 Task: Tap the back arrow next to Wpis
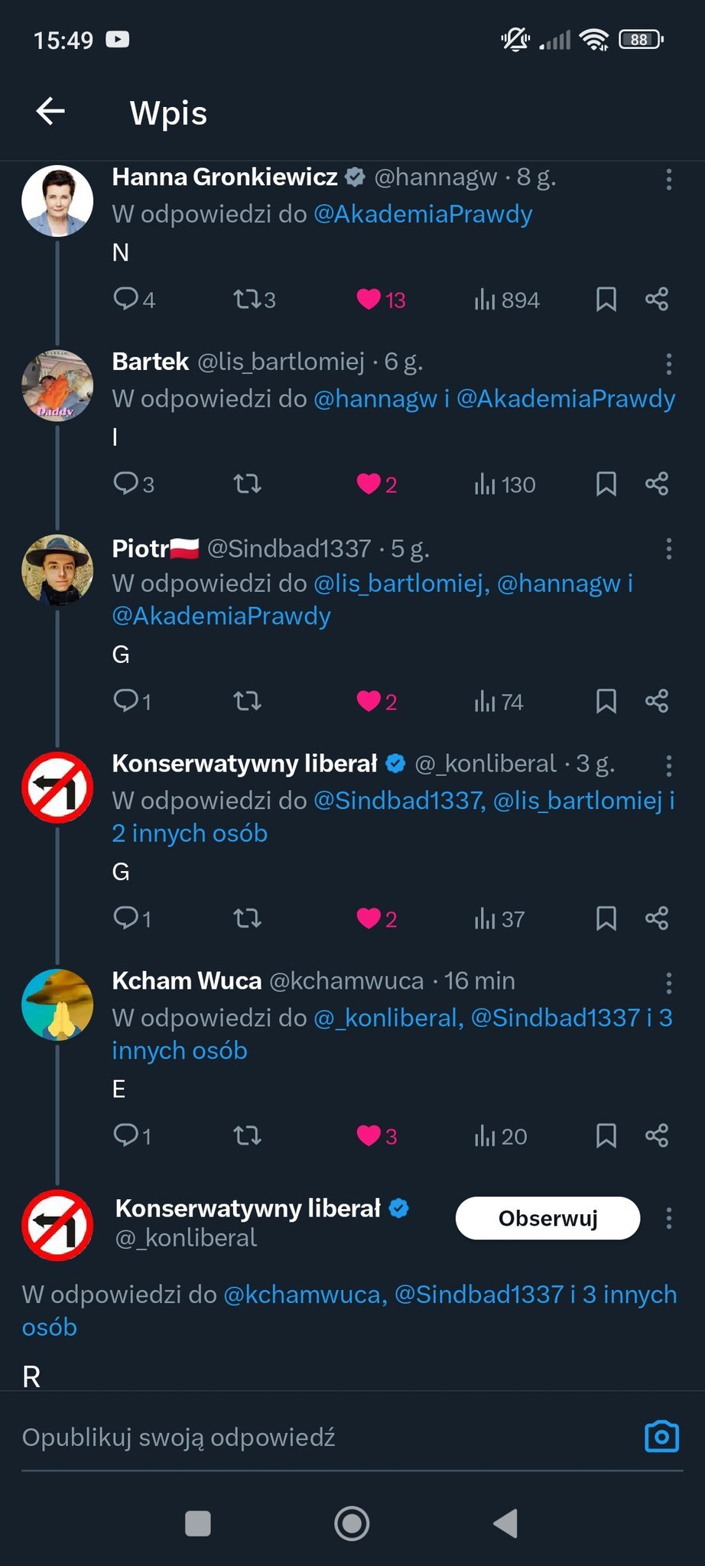point(50,112)
